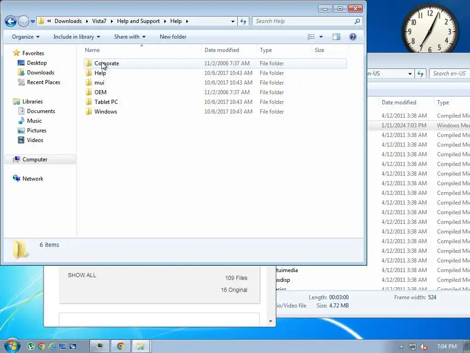
Task: Open the Share with menu
Action: 129,37
